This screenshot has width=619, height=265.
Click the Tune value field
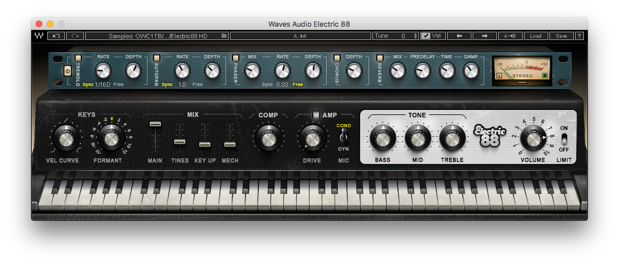point(396,36)
